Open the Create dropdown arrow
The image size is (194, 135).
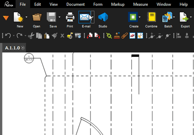(x=140, y=17)
